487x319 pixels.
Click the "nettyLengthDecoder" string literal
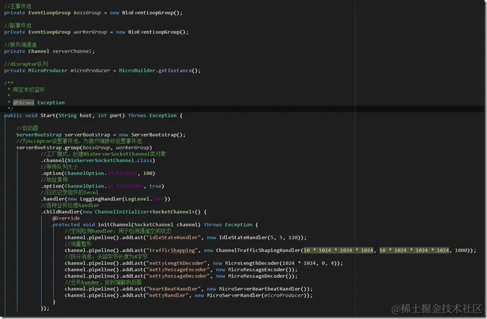tap(177, 263)
